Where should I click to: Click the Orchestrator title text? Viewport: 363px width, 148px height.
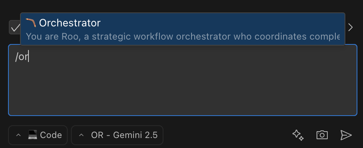click(70, 23)
